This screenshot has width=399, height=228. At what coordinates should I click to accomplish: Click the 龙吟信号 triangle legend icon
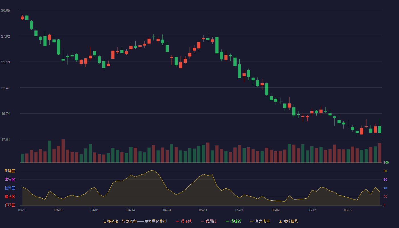(280, 221)
